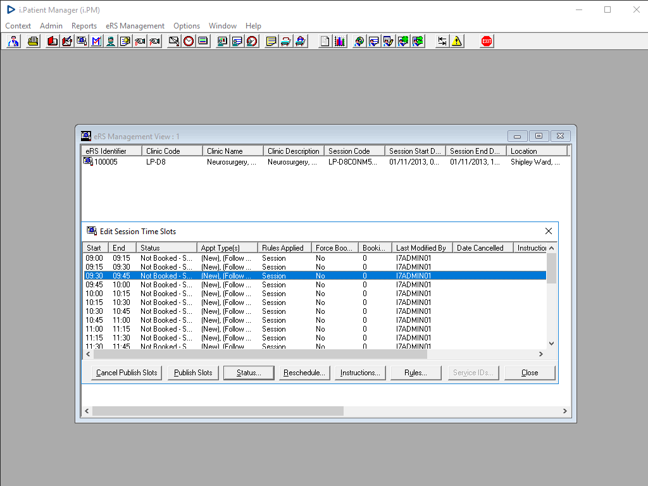Click the red EXIT stop sign icon
Viewport: 648px width, 486px height.
487,41
